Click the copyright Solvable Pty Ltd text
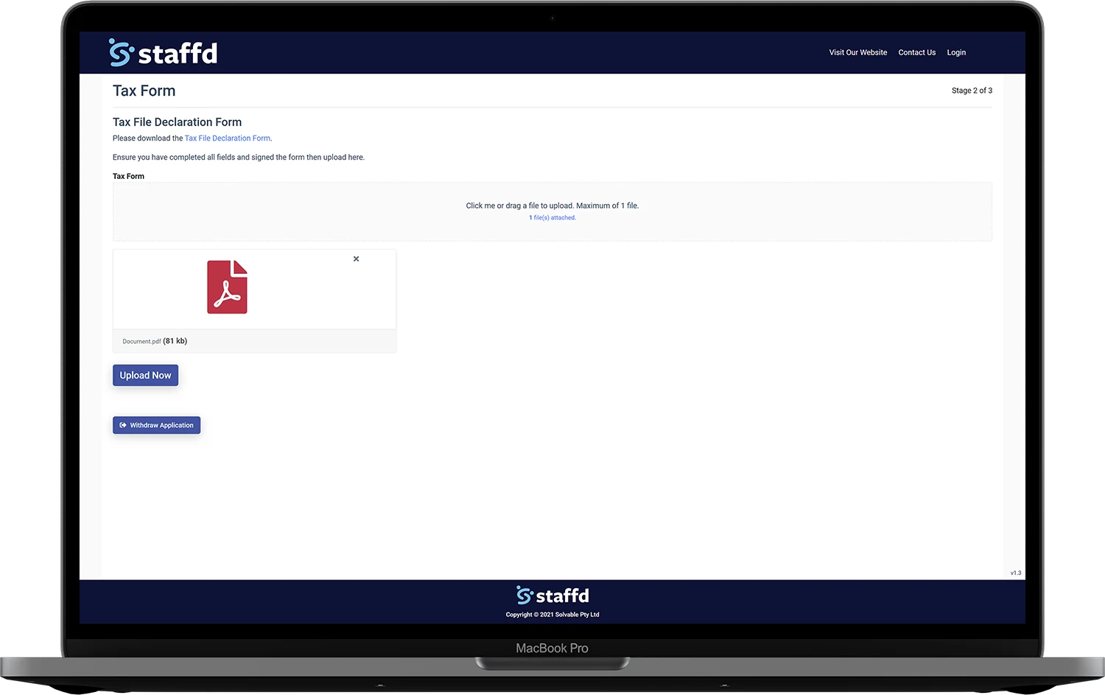The image size is (1105, 695). click(552, 615)
